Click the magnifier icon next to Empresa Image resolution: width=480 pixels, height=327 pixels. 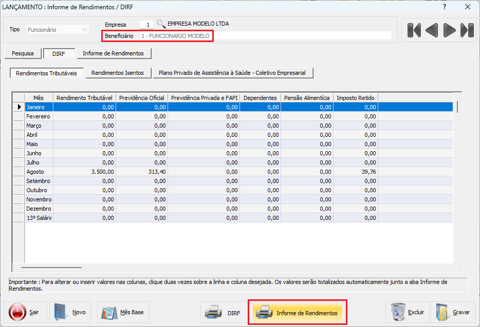pos(161,24)
